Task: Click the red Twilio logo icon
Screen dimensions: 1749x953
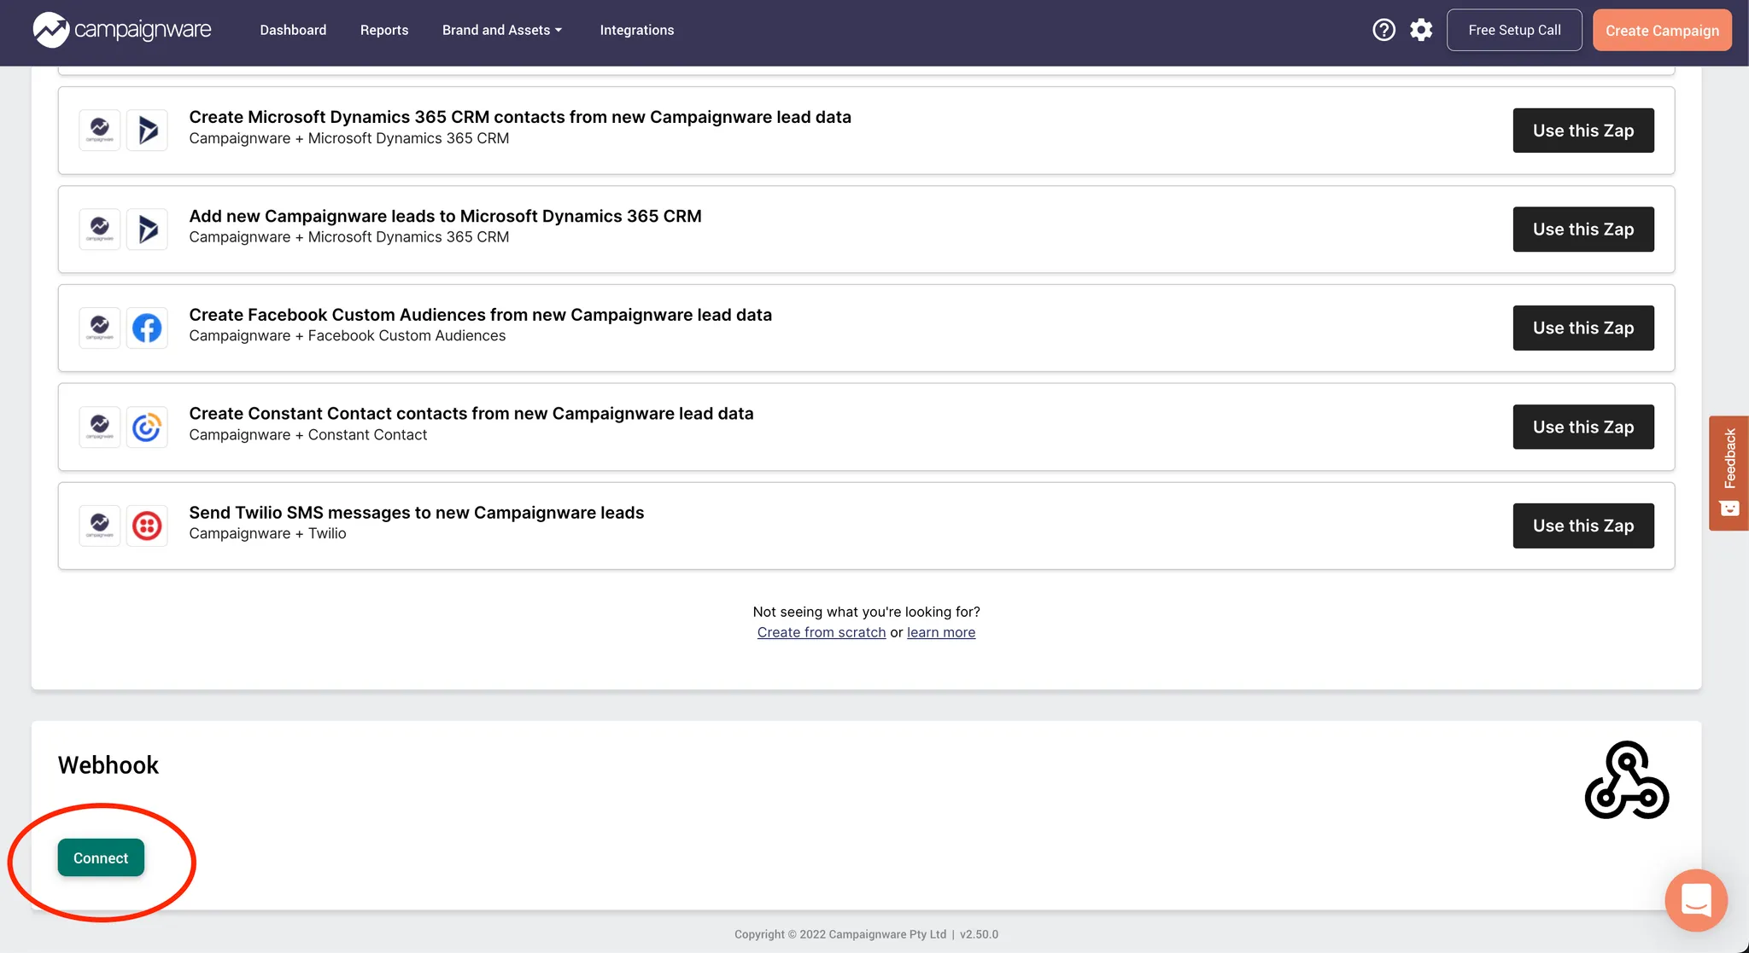Action: (x=147, y=526)
